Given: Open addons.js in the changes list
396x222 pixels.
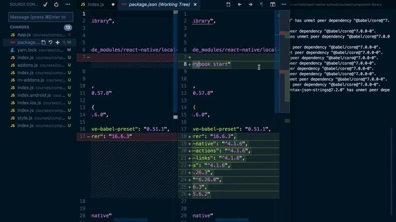Looking at the screenshot, I should pyautogui.click(x=40, y=65).
